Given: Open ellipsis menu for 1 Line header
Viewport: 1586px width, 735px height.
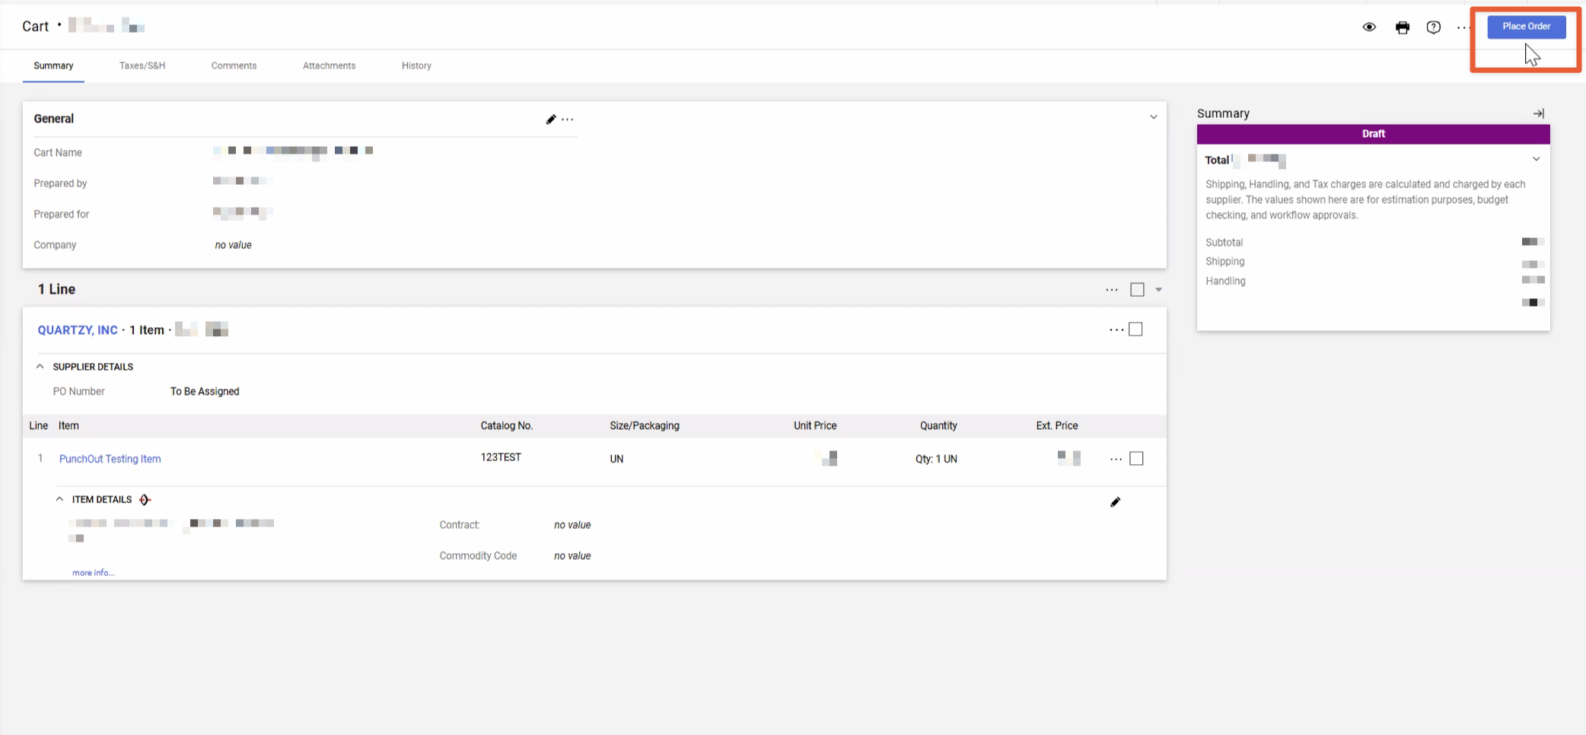Looking at the screenshot, I should click(x=1112, y=290).
